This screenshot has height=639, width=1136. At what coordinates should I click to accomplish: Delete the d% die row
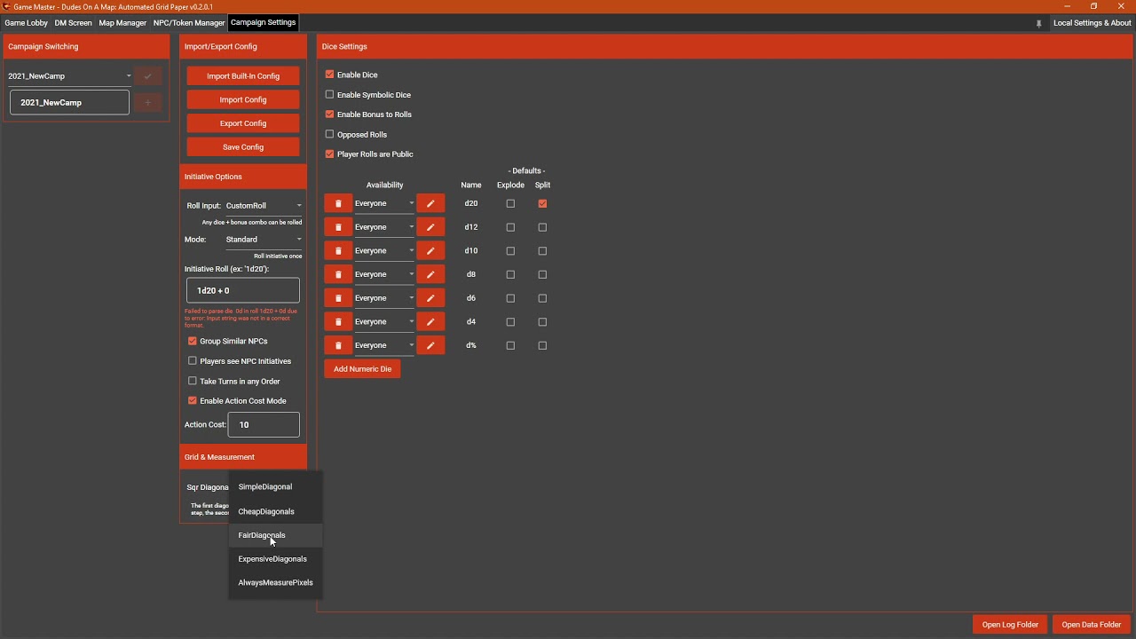[337, 346]
